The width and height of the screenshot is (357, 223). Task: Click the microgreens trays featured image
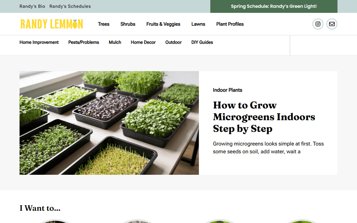109,123
